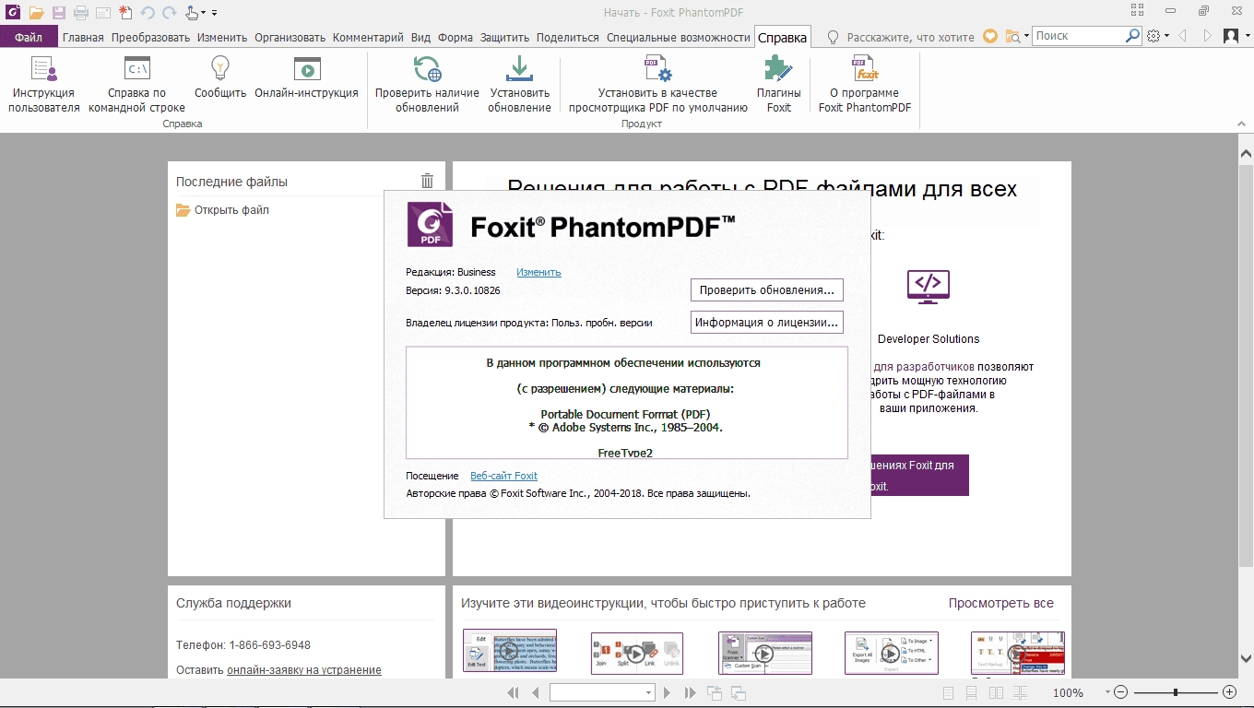The image size is (1254, 708).
Task: Click the Developer Solutions code icon
Action: coord(929,286)
